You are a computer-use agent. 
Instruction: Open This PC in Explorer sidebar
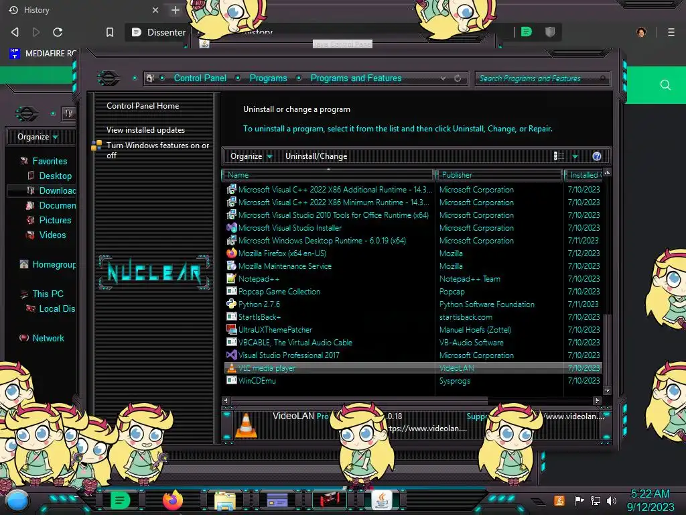48,294
